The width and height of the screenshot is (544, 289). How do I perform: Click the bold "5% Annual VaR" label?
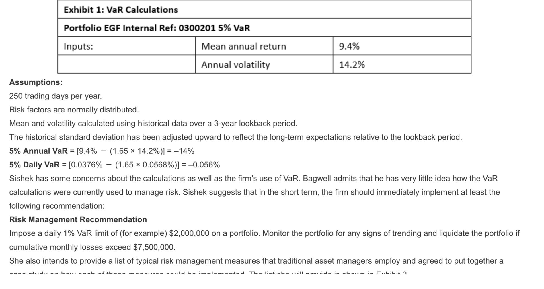pos(38,151)
